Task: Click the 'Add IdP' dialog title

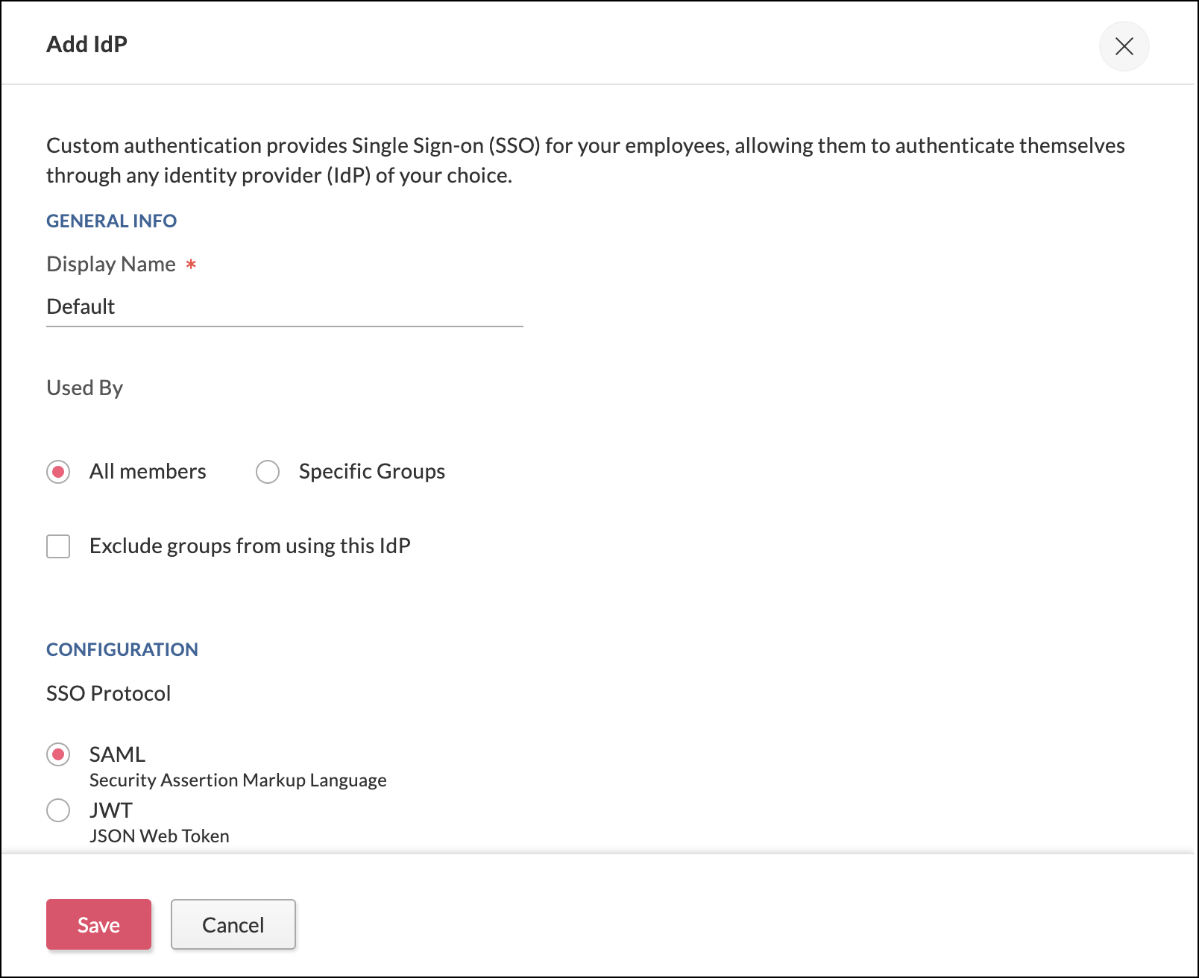Action: coord(86,45)
